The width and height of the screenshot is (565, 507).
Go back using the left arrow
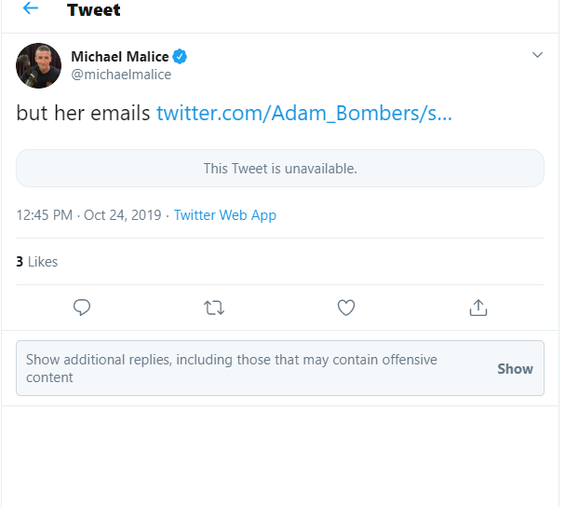[x=31, y=9]
